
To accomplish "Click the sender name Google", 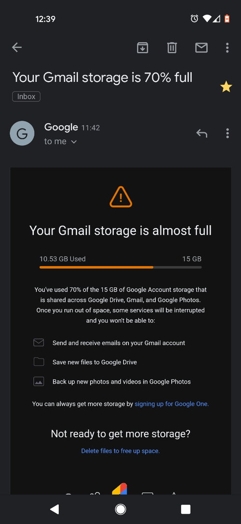I will (61, 127).
